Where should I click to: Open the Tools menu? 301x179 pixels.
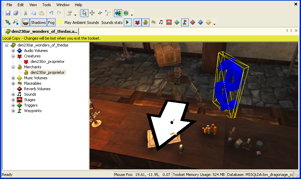[x=47, y=5]
